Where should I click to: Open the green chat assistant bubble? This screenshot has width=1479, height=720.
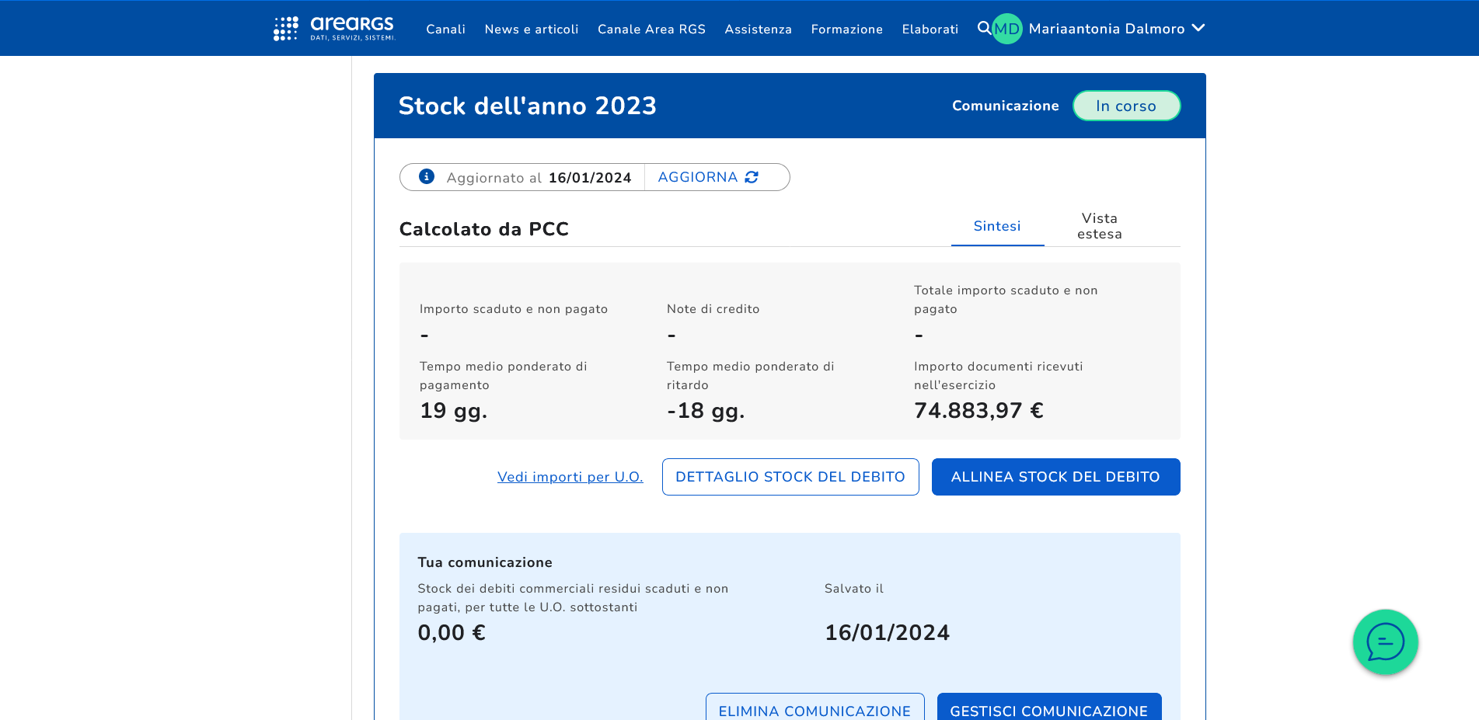click(1385, 642)
